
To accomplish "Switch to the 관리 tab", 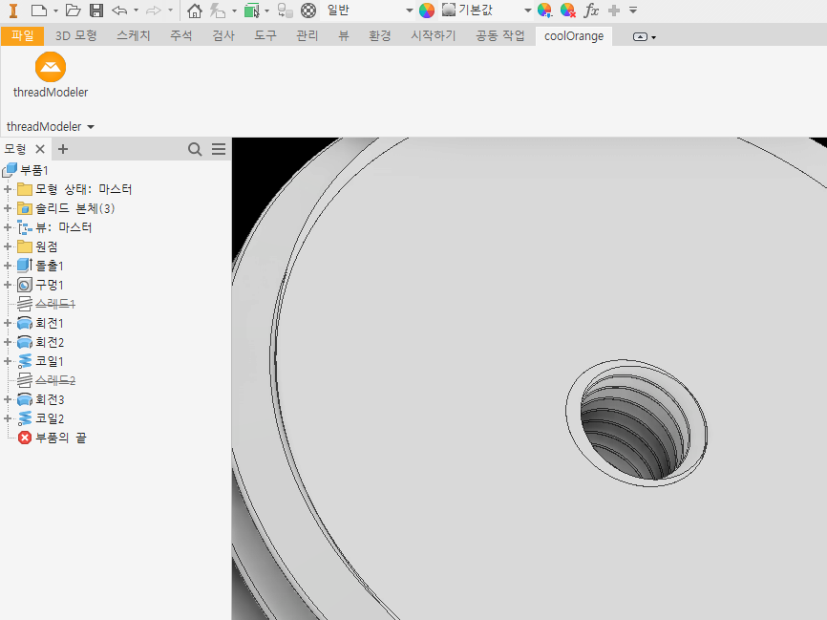I will (307, 35).
